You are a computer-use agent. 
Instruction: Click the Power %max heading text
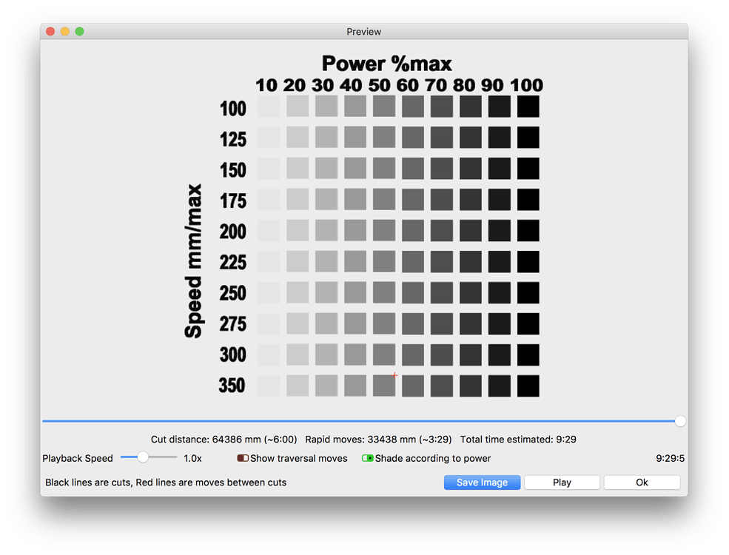click(x=387, y=64)
